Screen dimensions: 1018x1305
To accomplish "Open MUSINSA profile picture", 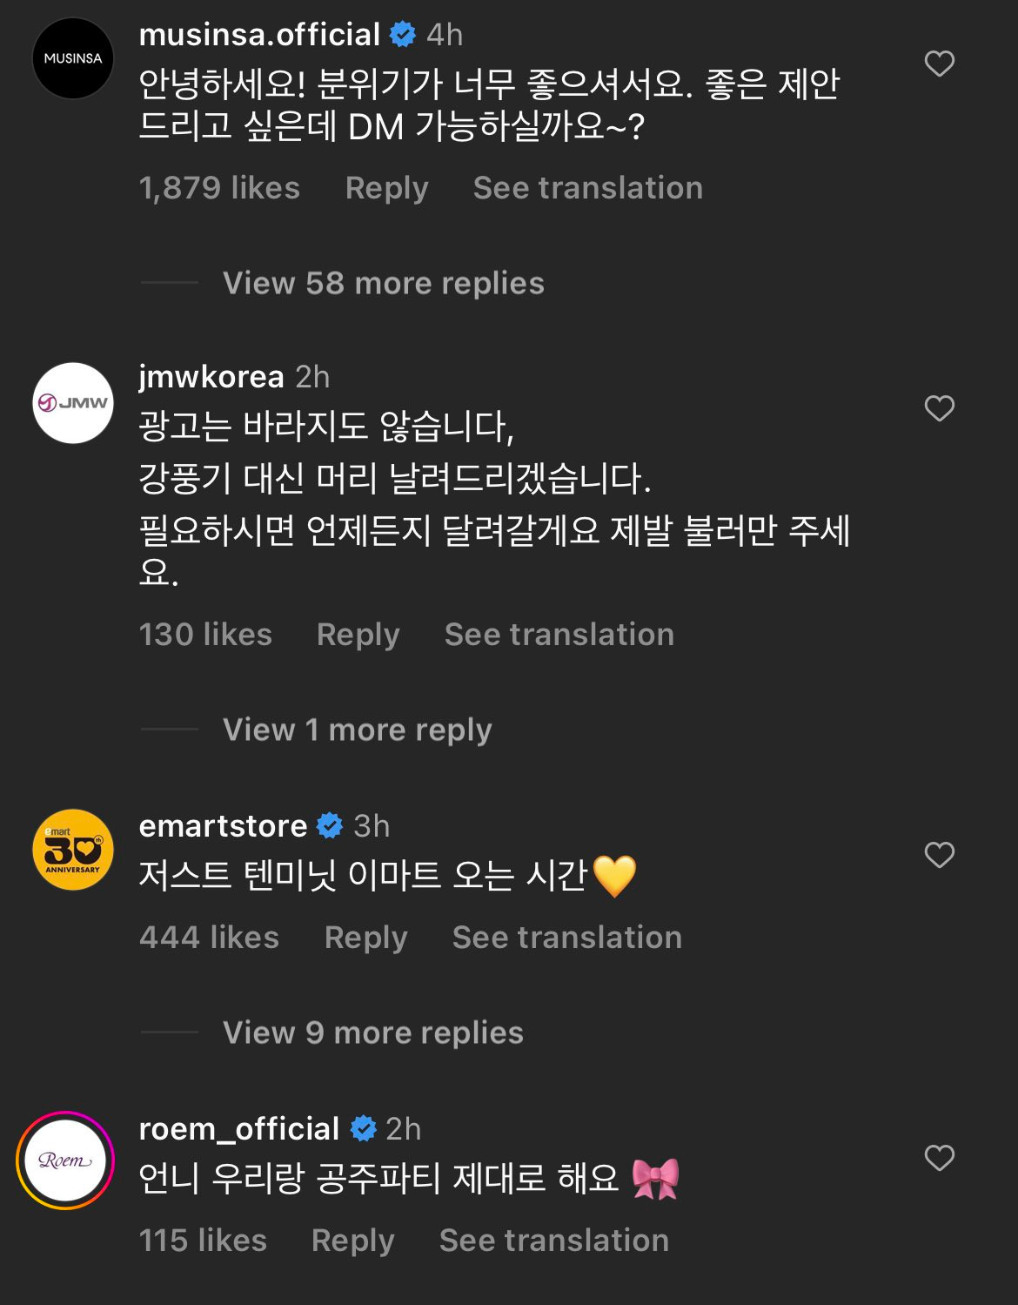I will [73, 58].
